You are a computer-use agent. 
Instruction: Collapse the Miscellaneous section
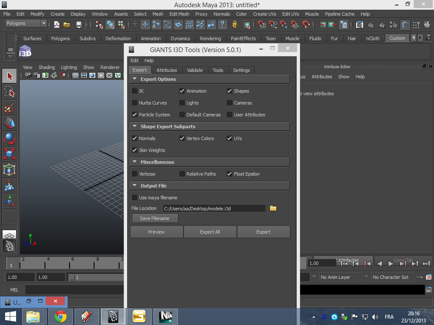point(135,162)
